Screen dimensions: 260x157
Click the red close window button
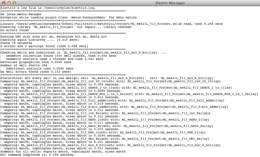[x=4, y=3]
